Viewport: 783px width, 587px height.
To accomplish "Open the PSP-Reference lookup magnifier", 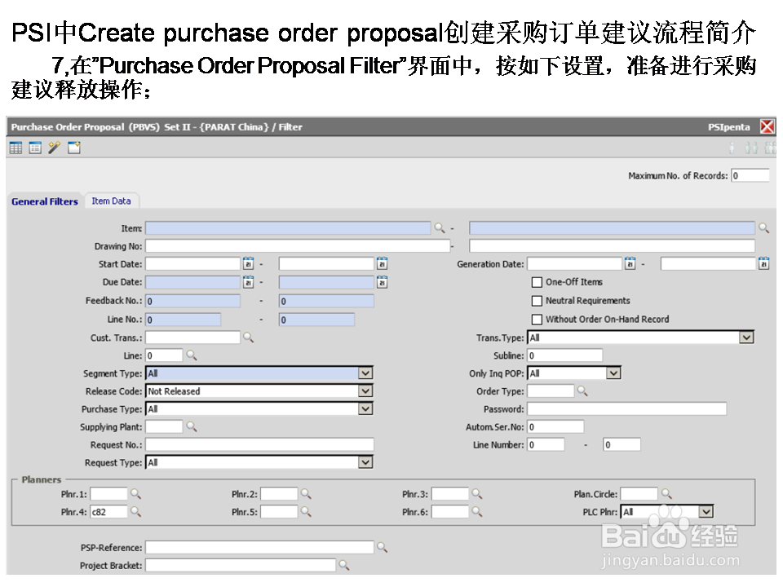I will pyautogui.click(x=383, y=547).
